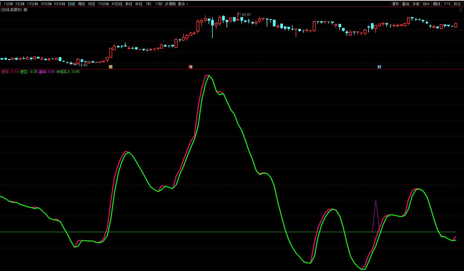Open the 画线 drawing tools
This screenshot has width=464, height=271.
coord(437,4)
